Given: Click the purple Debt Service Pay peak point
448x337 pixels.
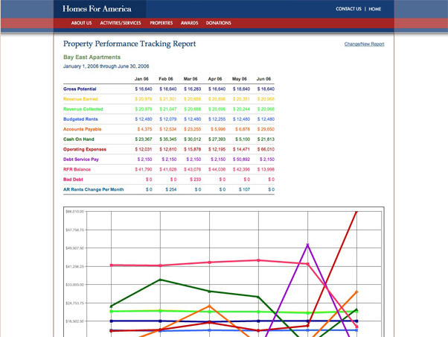Looking at the screenshot, I should pos(307,245).
